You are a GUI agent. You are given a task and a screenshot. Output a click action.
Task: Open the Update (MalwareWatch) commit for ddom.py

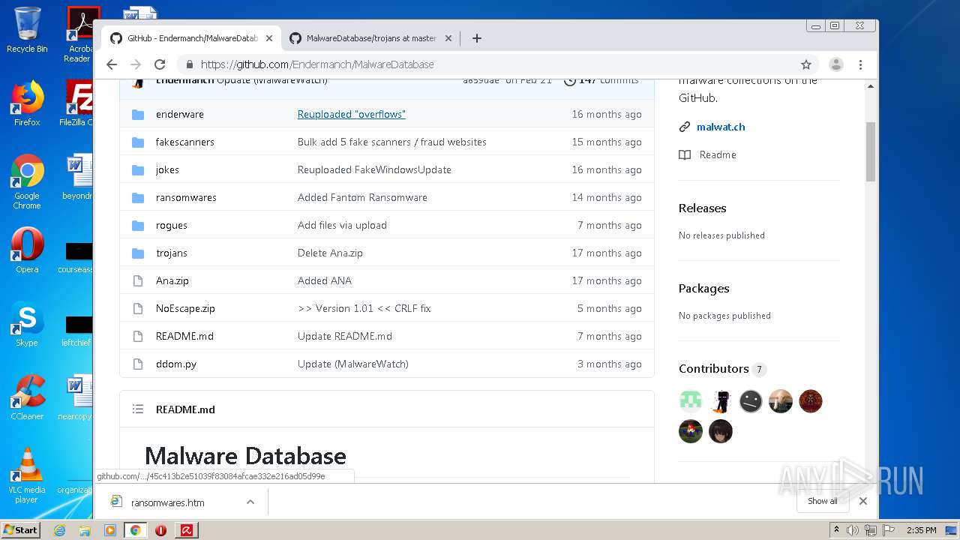pos(352,364)
